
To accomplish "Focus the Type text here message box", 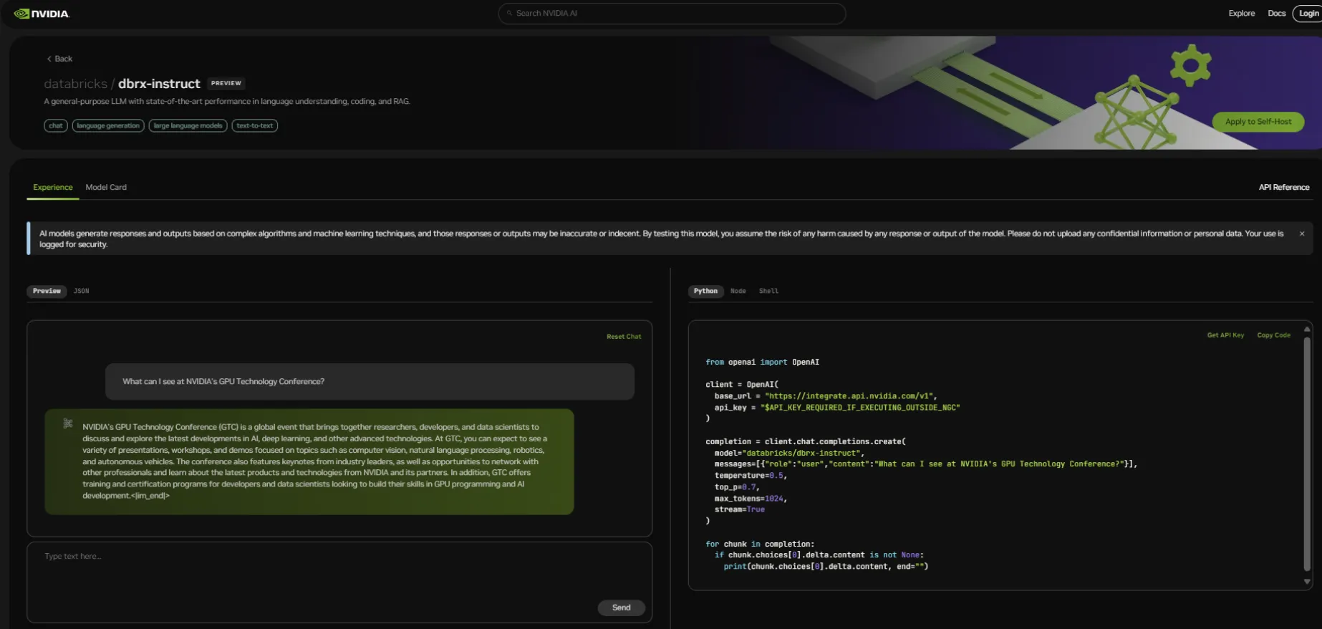I will pyautogui.click(x=339, y=582).
